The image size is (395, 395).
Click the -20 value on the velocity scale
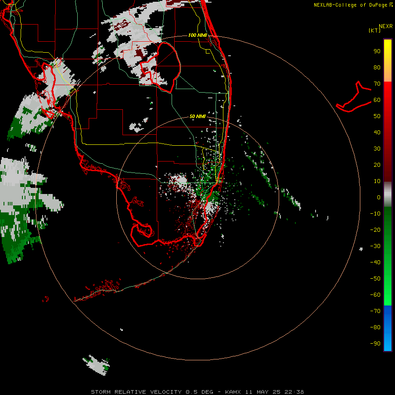click(375, 230)
